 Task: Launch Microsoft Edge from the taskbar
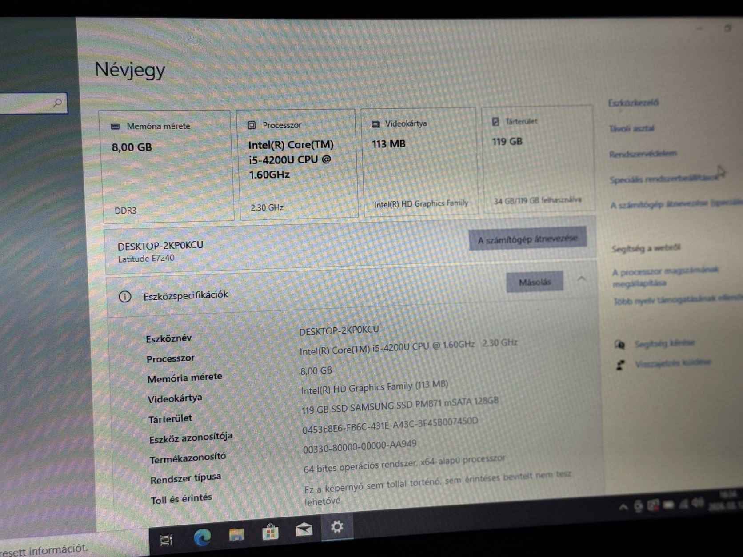tap(203, 537)
